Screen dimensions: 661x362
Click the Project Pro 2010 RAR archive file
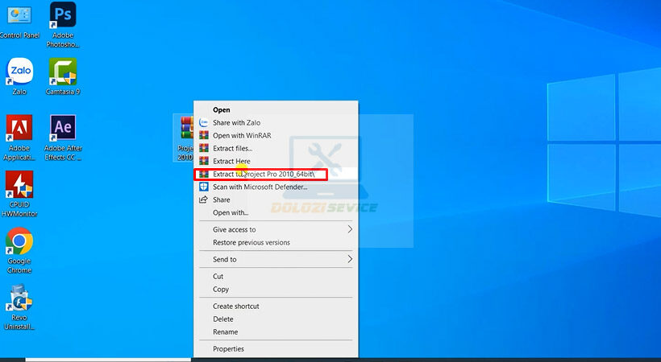coord(185,133)
